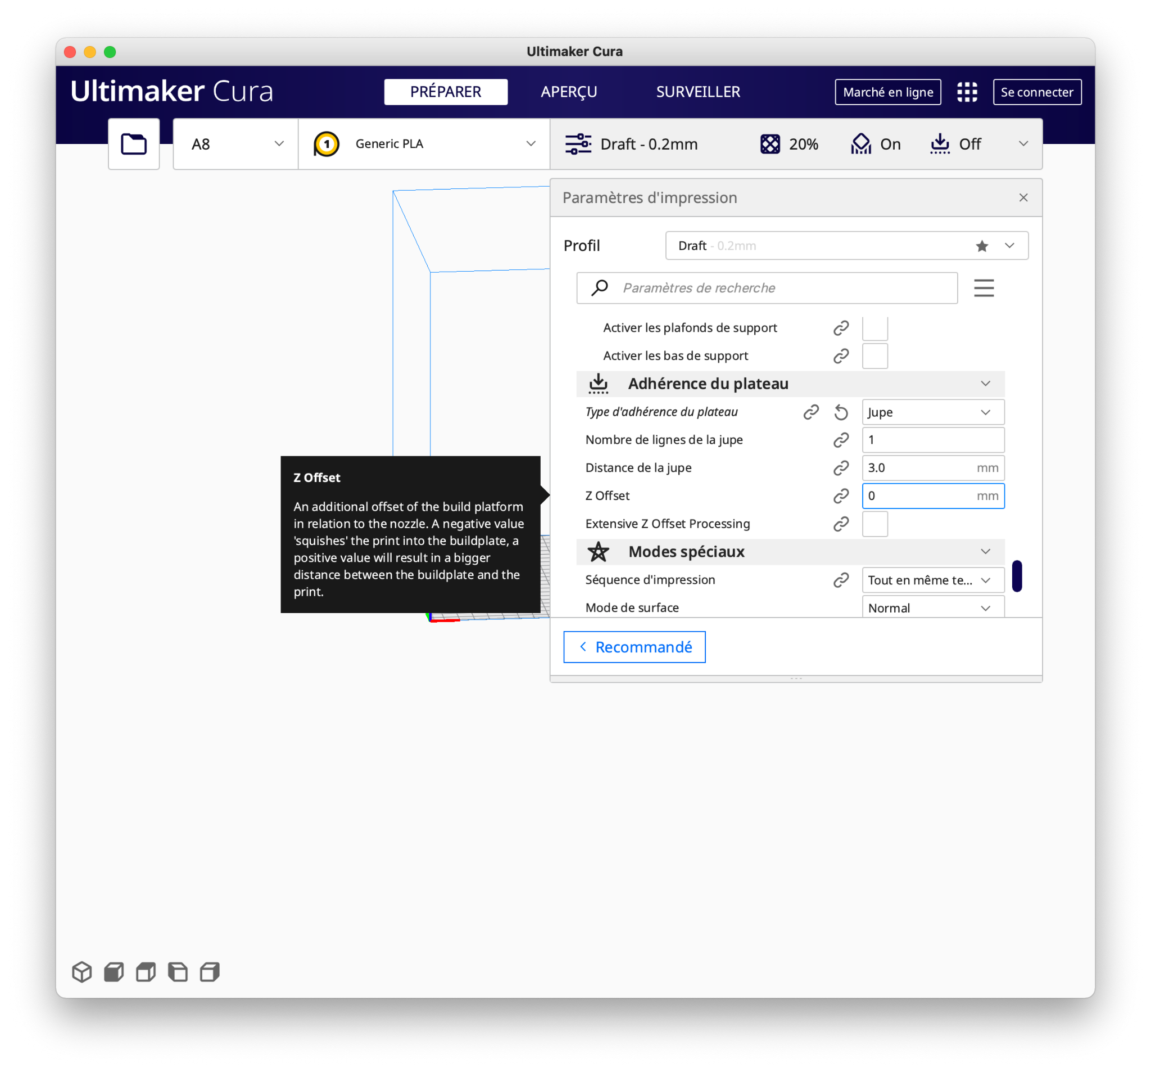1151x1072 pixels.
Task: Collapse the Adhérence du plateau section
Action: pyautogui.click(x=985, y=384)
